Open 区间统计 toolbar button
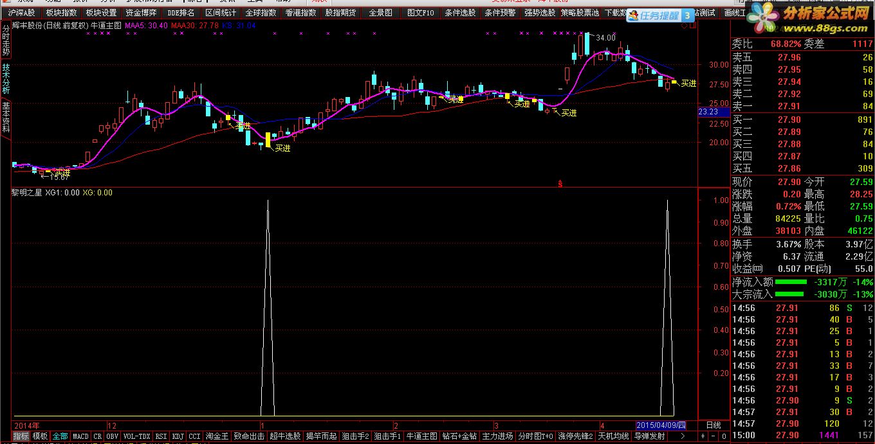Viewport: 875px width, 444px height. tap(221, 12)
